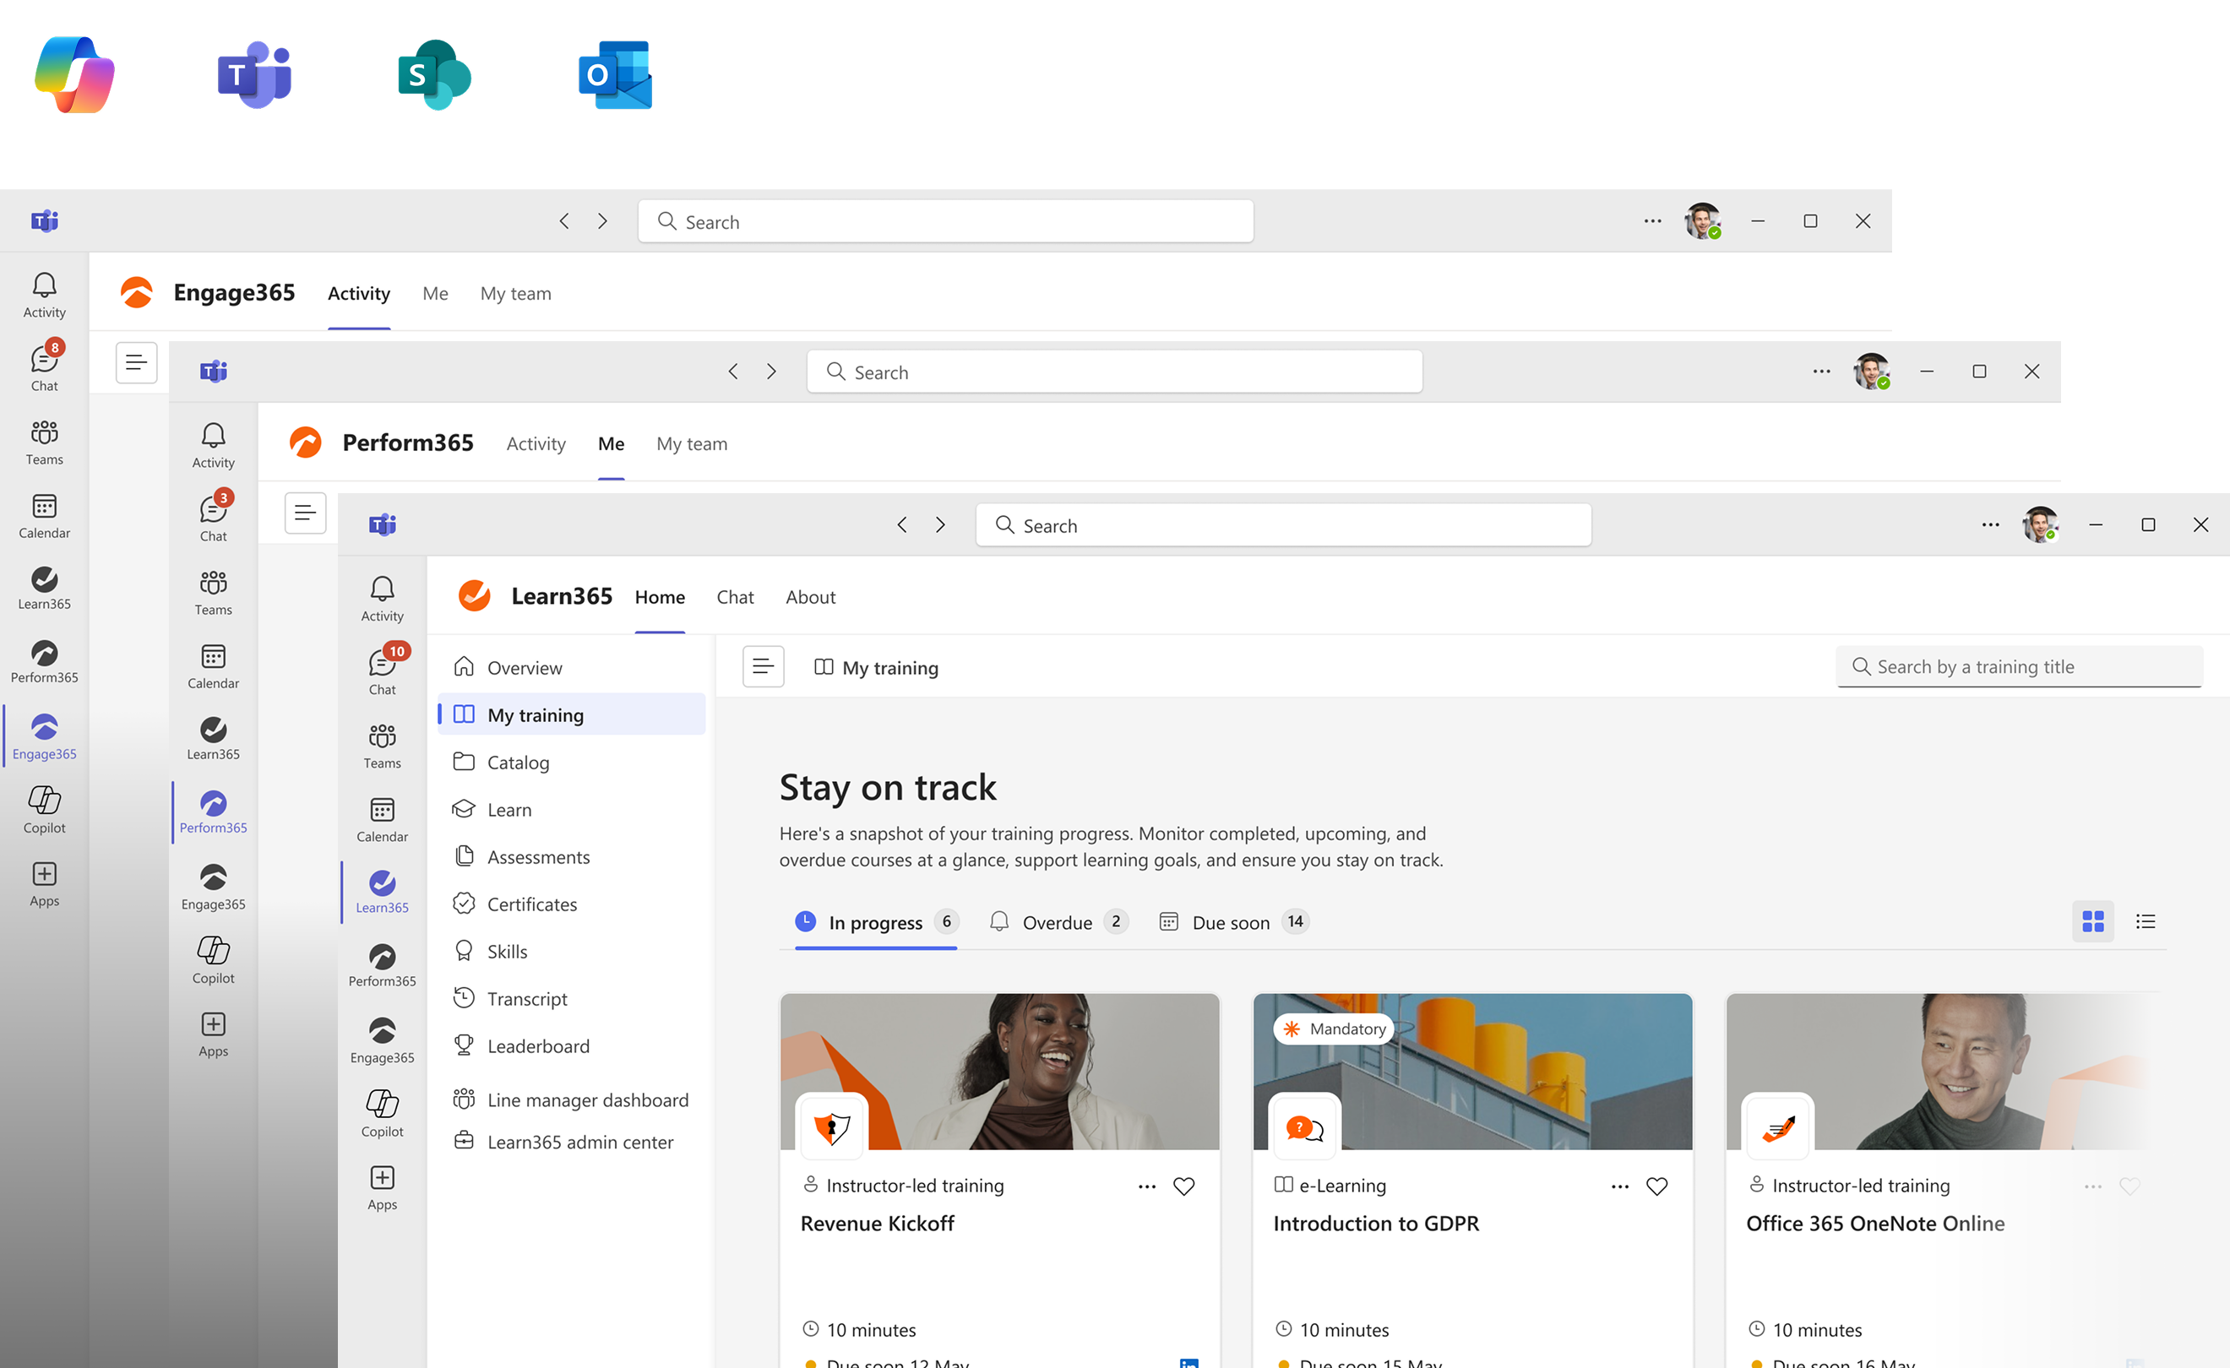
Task: Open Learn365 app in Engage365 window sidebar
Action: tap(44, 588)
